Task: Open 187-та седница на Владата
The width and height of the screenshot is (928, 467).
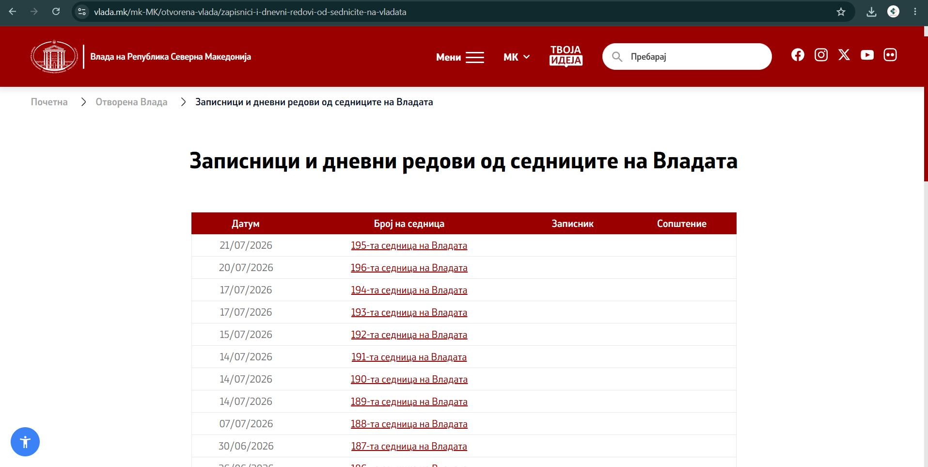Action: (x=409, y=446)
